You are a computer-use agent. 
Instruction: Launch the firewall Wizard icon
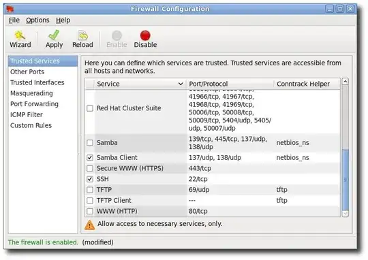(20, 35)
